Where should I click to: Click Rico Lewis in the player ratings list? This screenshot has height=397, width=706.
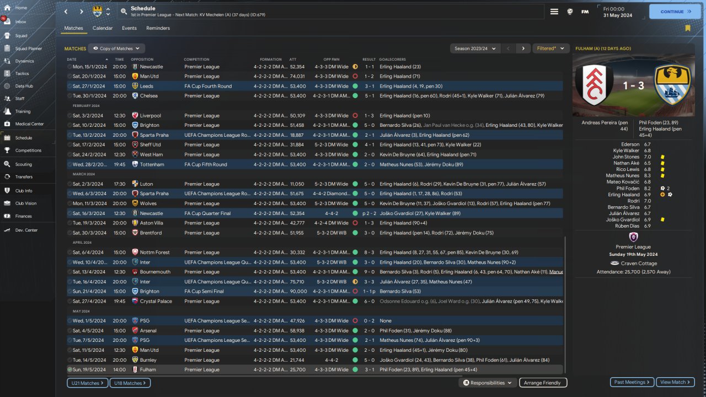tap(628, 169)
